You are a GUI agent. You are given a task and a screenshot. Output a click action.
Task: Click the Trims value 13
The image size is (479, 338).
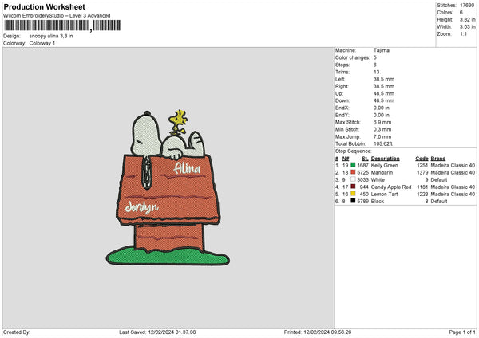[376, 72]
